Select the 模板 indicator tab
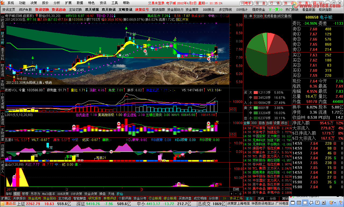This screenshot has height=207, width=344. pyautogui.click(x=17, y=194)
